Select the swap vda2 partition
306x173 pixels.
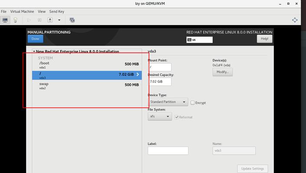(x=87, y=86)
